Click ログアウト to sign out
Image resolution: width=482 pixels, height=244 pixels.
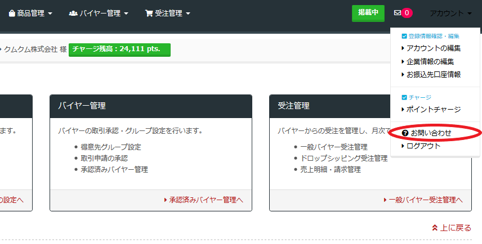click(x=423, y=146)
